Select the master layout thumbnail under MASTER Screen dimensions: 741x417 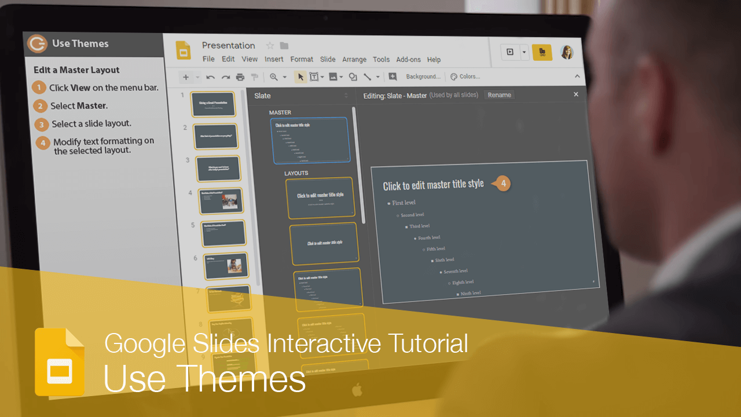tap(311, 140)
